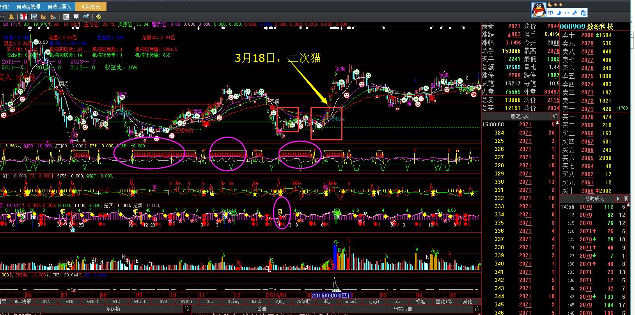Click the 换手 5.41% value
635x315 pixels.
pos(552,34)
